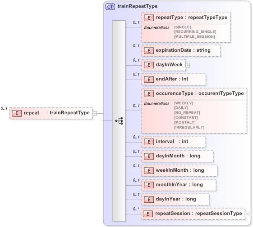This screenshot has height=227, width=253.
Task: Select the interval : int label
Action: 172,141
